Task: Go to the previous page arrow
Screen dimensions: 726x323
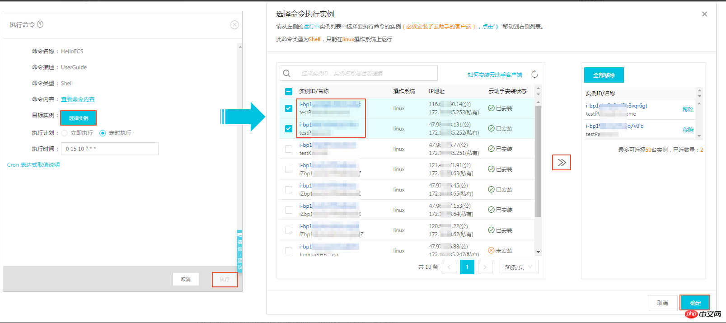Action: click(x=449, y=267)
